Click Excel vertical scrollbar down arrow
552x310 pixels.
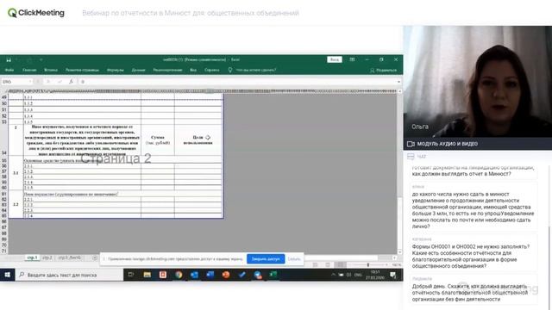point(399,252)
